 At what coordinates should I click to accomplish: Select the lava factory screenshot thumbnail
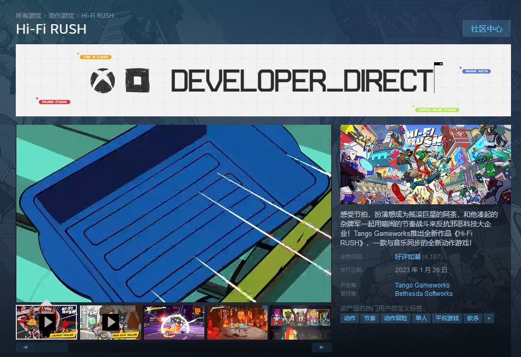click(x=237, y=322)
